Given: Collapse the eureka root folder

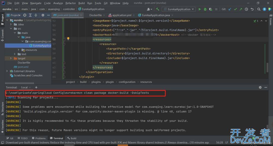Looking at the screenshot, I should [7, 20].
